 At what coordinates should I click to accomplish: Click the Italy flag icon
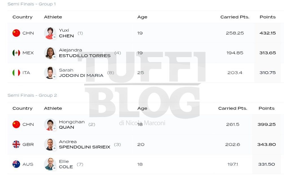click(16, 73)
